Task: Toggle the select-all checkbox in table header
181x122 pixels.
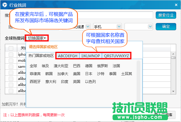Action: [11, 48]
